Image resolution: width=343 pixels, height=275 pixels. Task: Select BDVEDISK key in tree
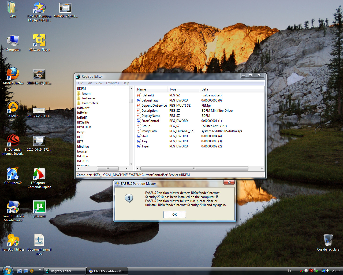(84, 127)
